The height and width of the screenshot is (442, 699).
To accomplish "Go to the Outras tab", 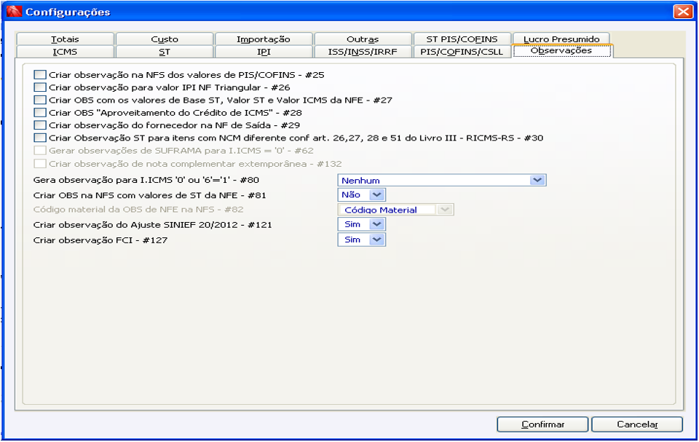I will (x=363, y=39).
